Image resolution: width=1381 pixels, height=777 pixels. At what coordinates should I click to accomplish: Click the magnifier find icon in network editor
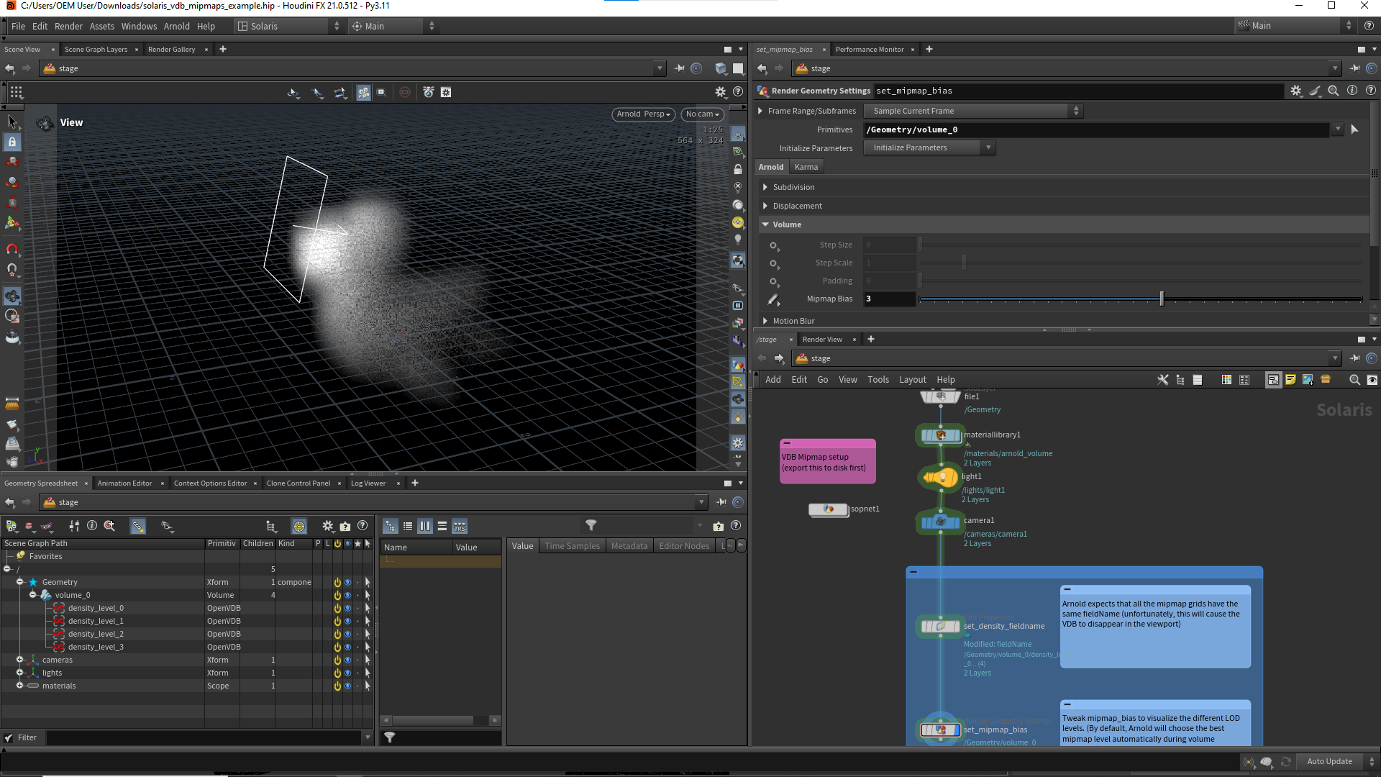point(1354,380)
